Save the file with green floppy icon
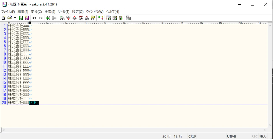Screen dimensions: 273x139 21,18
